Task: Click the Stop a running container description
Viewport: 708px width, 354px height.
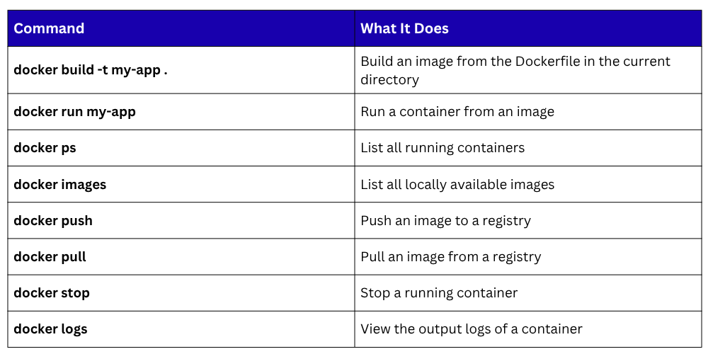Action: [x=439, y=292]
